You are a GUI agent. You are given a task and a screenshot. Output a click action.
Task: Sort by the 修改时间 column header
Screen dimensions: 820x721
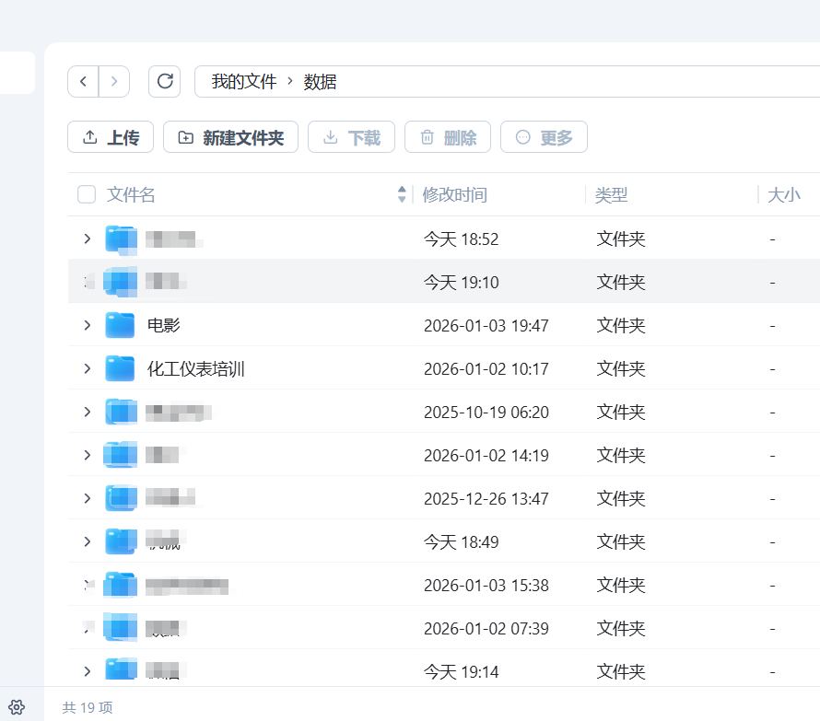(x=455, y=194)
